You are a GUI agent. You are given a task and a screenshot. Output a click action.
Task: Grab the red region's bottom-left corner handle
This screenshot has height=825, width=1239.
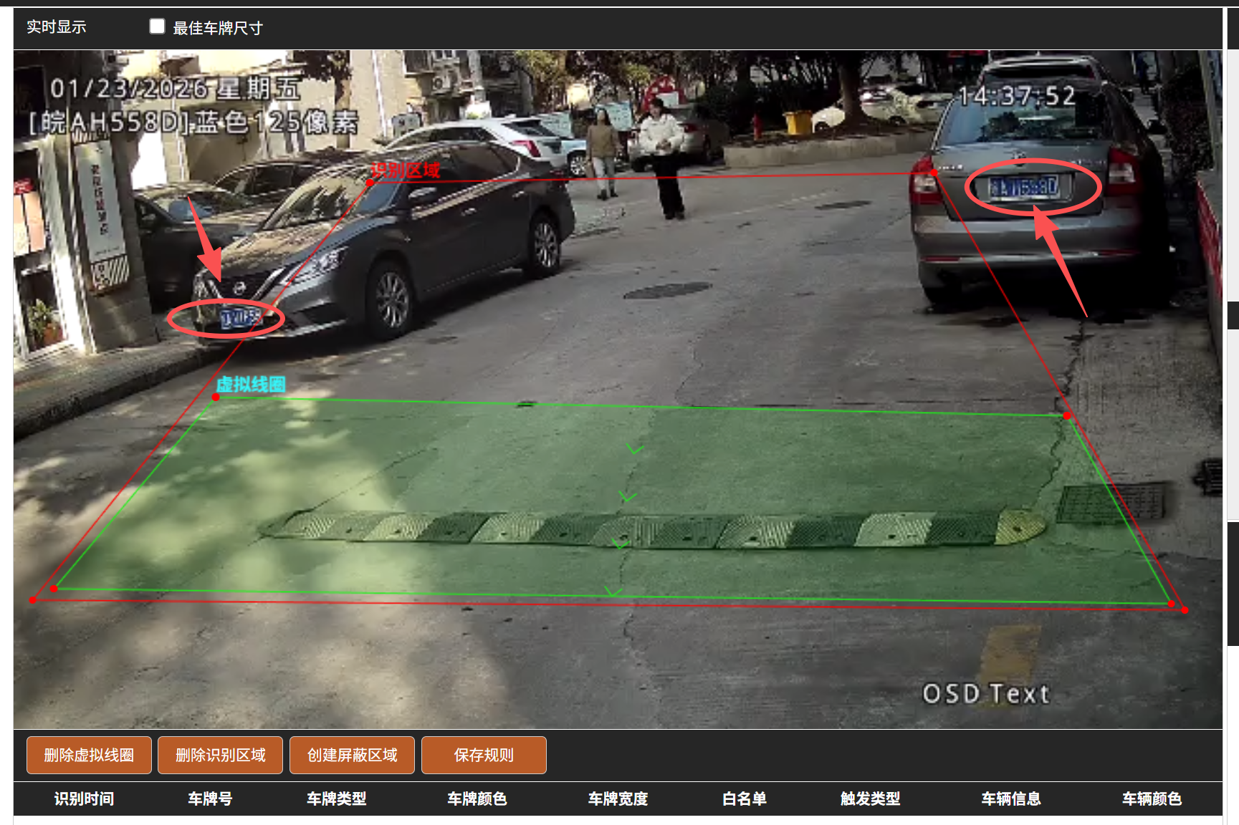[x=33, y=599]
